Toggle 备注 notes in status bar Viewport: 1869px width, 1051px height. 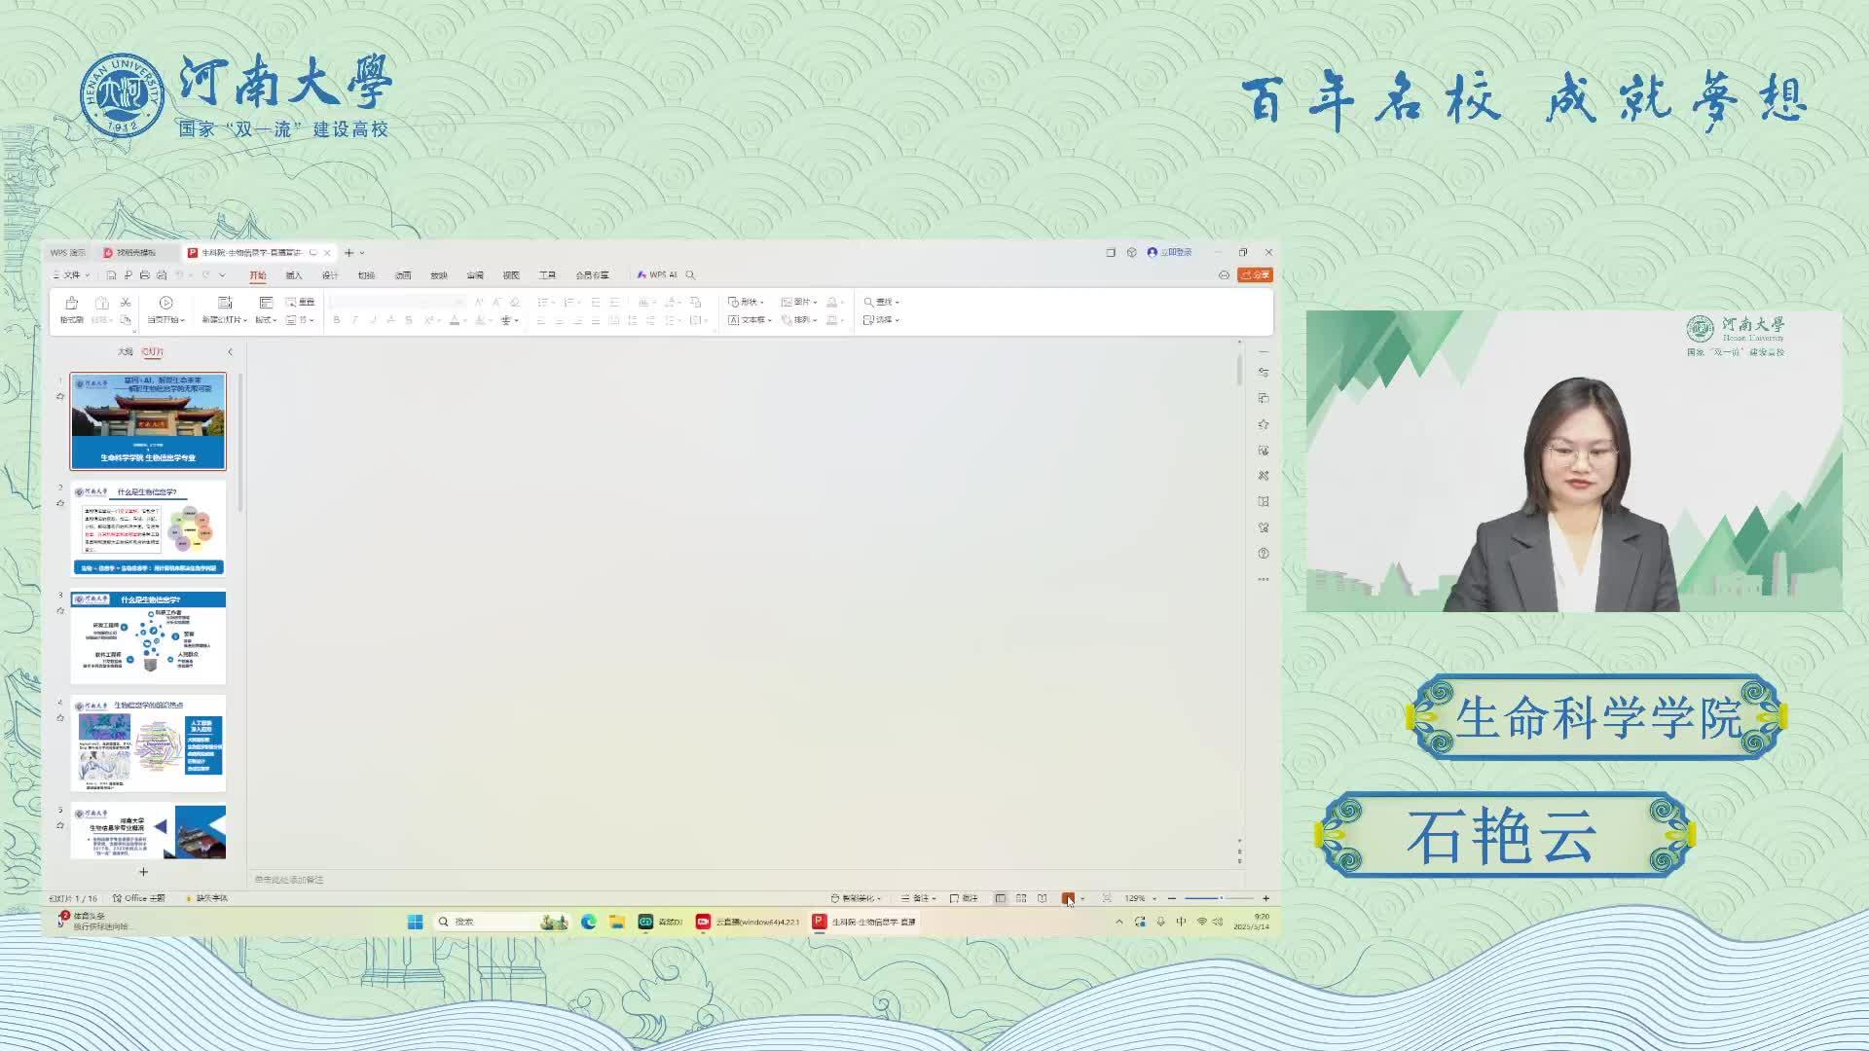[918, 898]
